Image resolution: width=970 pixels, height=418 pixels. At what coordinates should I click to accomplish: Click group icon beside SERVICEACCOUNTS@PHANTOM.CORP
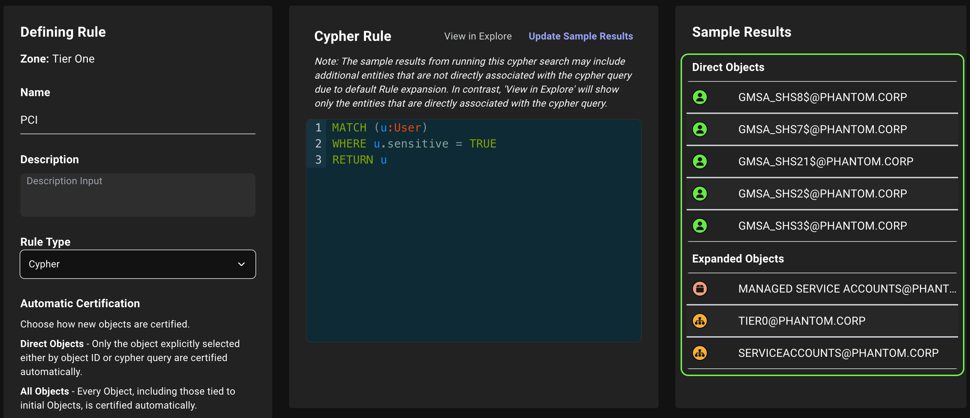coord(700,353)
